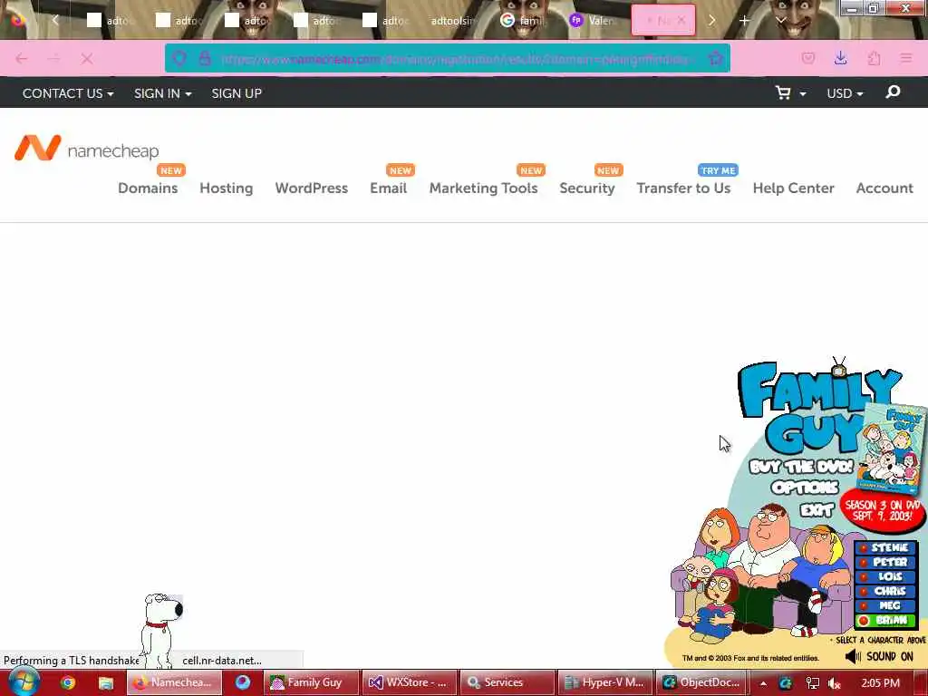
Task: Expand Sign In dropdown
Action: coord(163,93)
